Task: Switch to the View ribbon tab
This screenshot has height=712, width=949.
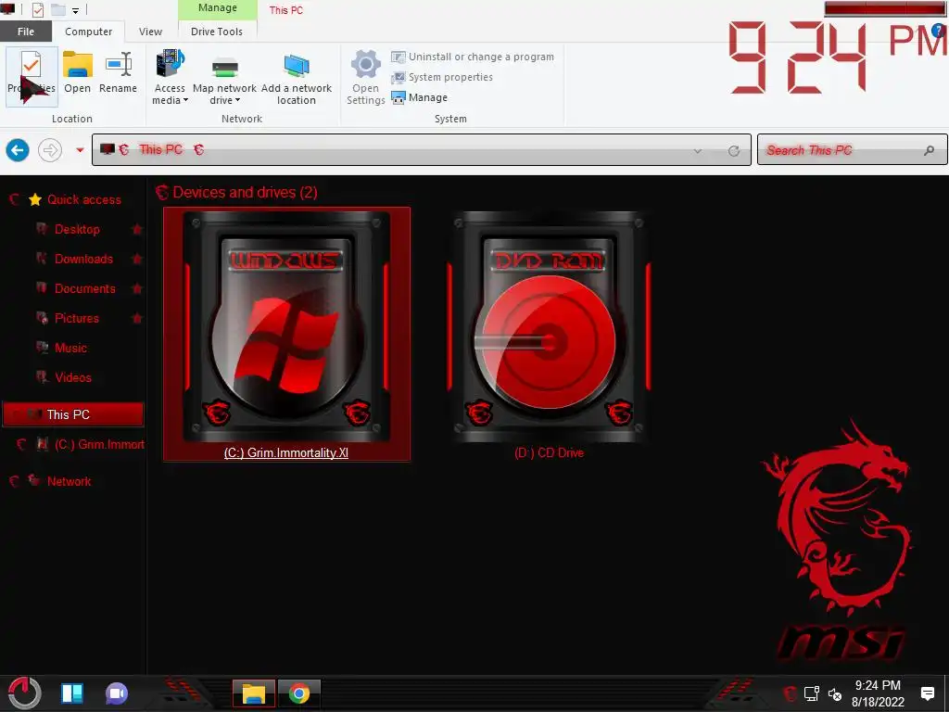Action: [150, 32]
